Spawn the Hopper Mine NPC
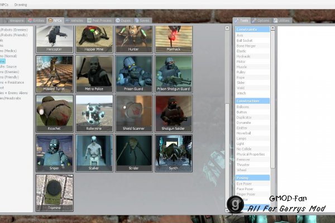 pos(94,39)
